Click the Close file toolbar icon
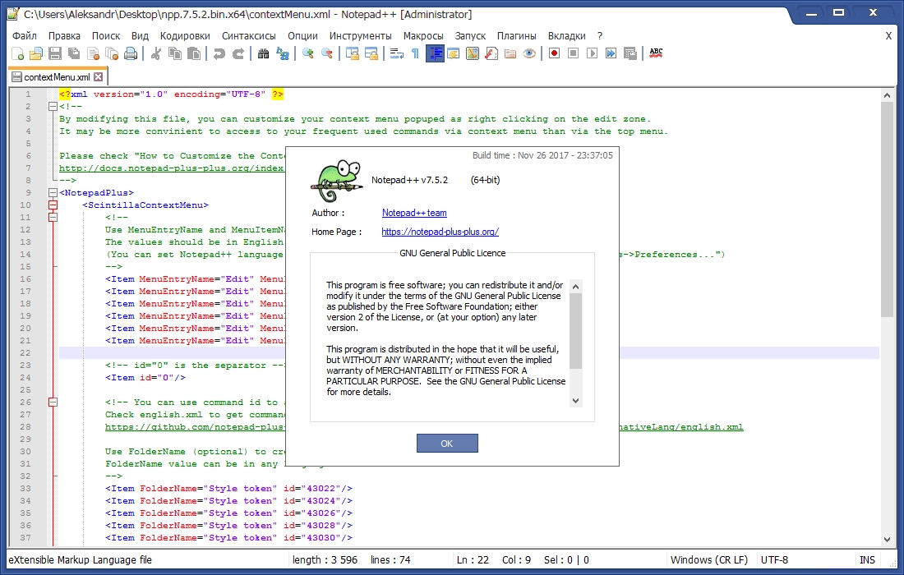 pyautogui.click(x=93, y=53)
